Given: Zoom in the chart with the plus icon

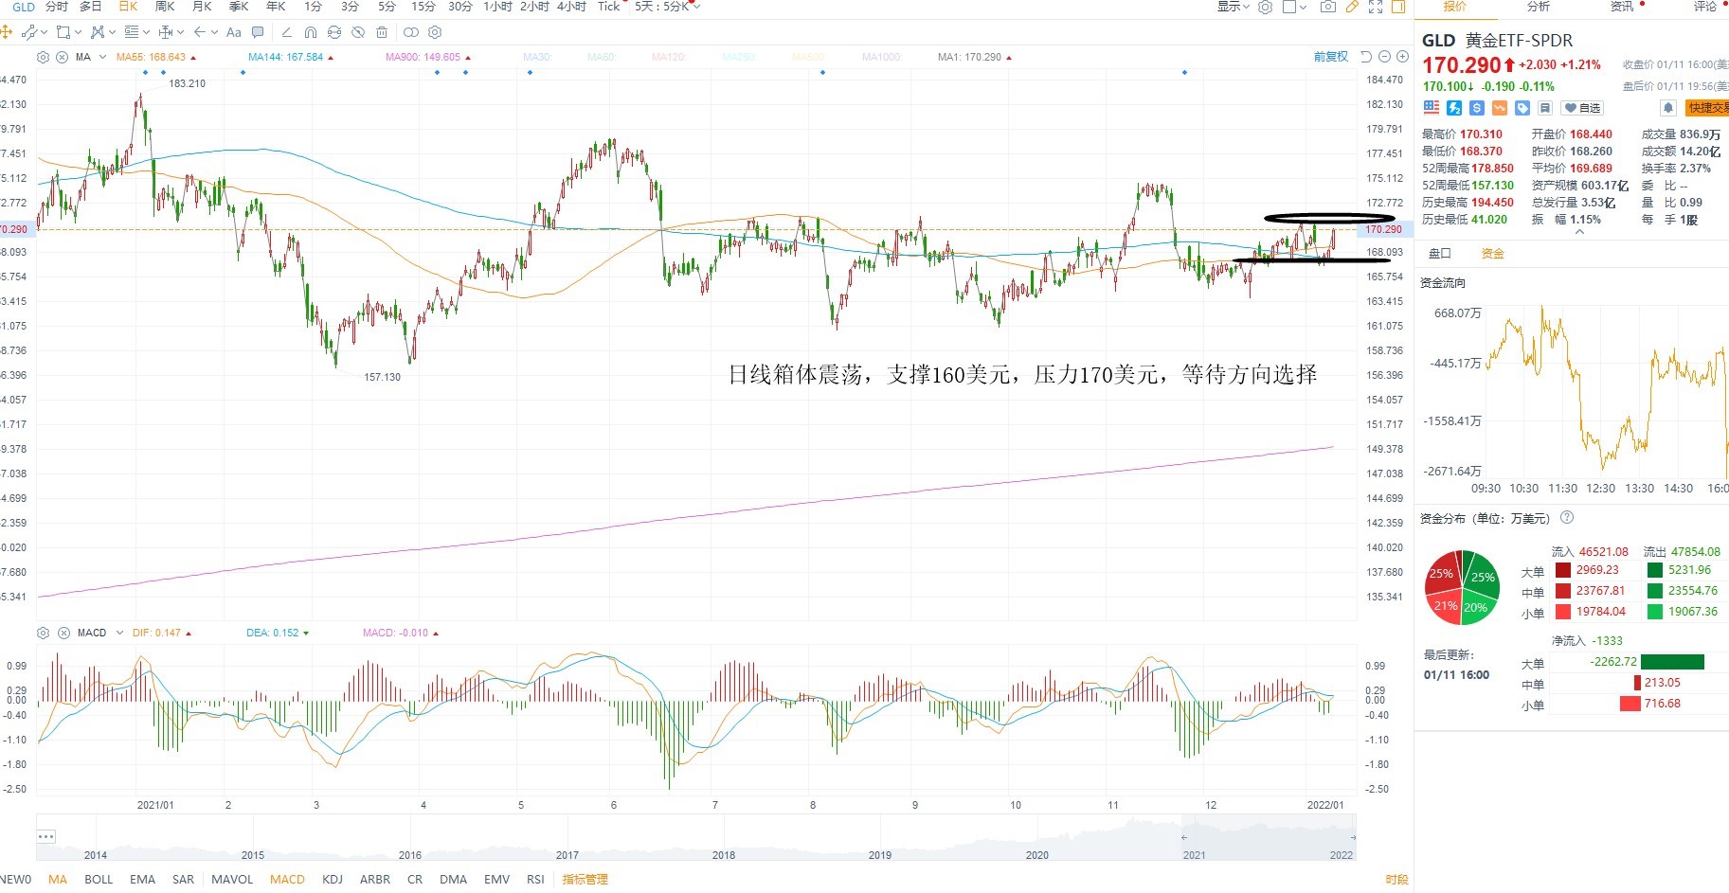Looking at the screenshot, I should click(x=1402, y=57).
